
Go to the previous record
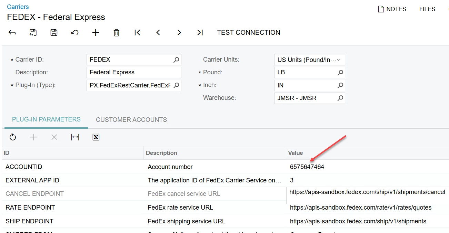pyautogui.click(x=158, y=33)
